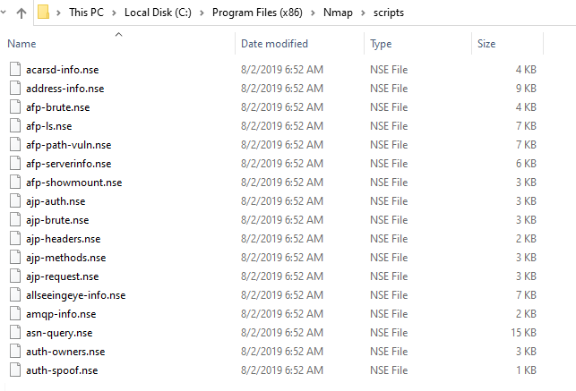Image resolution: width=576 pixels, height=391 pixels.
Task: Navigate to Nmap breadcrumb folder
Action: (x=338, y=13)
